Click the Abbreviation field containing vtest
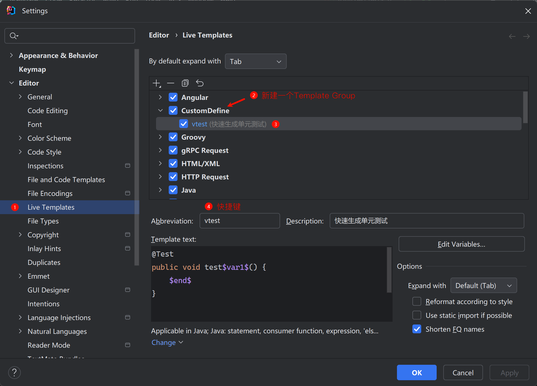This screenshot has width=537, height=386. point(240,221)
